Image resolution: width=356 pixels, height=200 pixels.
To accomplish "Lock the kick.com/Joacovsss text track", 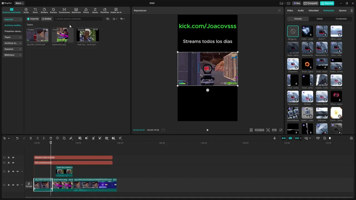I will click(9, 162).
